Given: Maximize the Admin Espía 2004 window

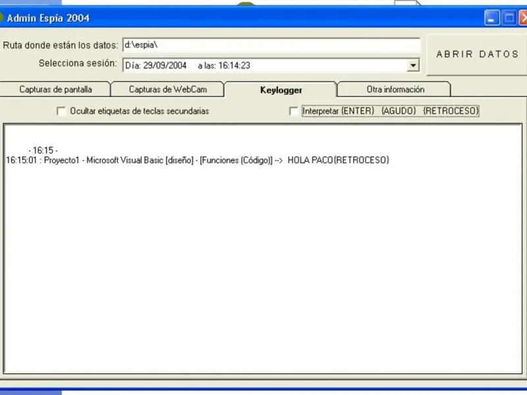Looking at the screenshot, I should [509, 18].
